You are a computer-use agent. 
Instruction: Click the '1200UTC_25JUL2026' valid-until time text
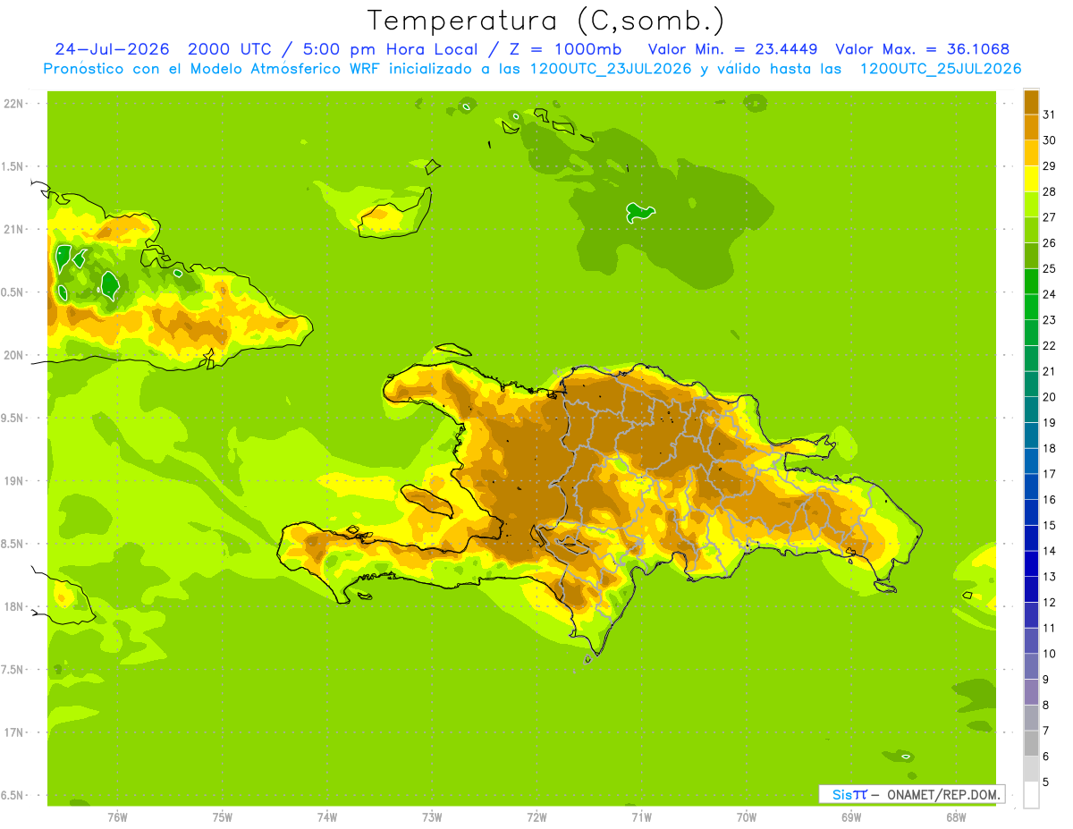click(x=941, y=69)
